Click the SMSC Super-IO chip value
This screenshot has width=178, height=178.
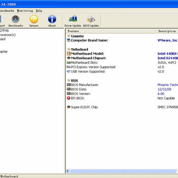click(x=168, y=107)
